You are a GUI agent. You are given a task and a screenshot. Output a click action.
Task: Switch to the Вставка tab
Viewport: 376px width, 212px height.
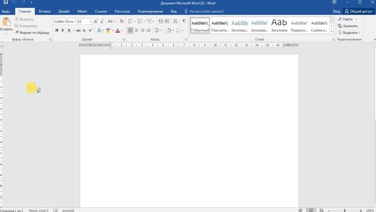pyautogui.click(x=45, y=11)
